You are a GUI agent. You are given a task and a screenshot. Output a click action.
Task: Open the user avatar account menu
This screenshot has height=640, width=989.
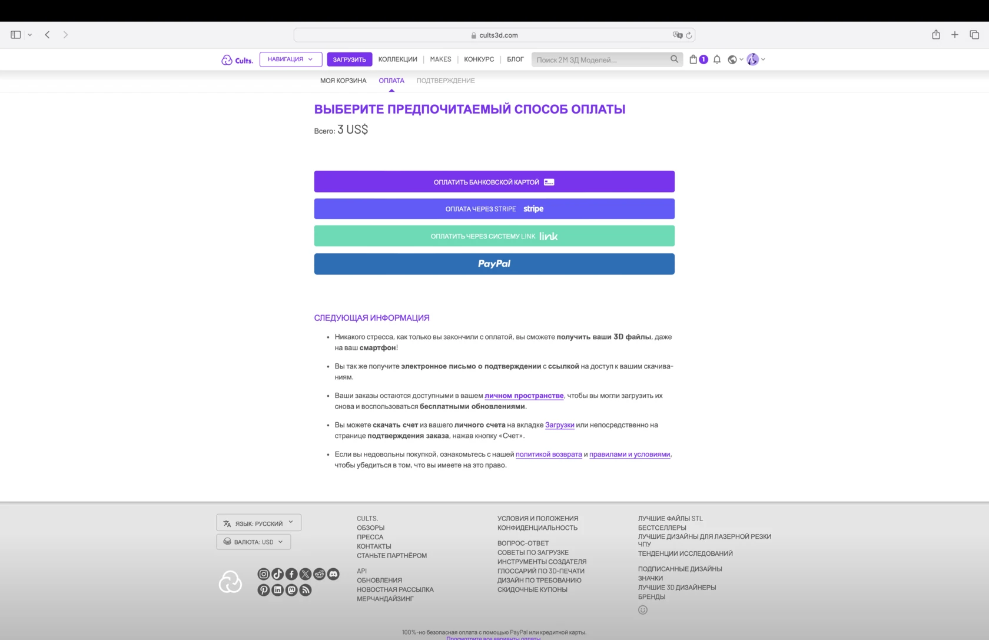point(756,59)
